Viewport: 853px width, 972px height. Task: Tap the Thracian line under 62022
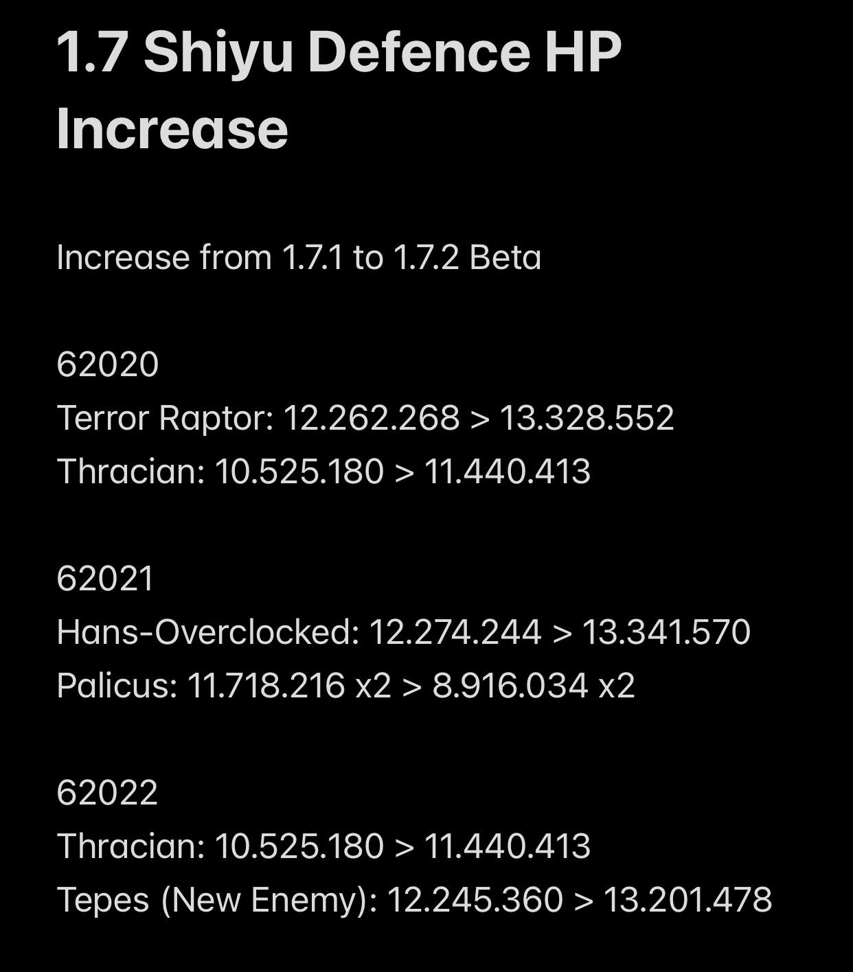(x=323, y=846)
